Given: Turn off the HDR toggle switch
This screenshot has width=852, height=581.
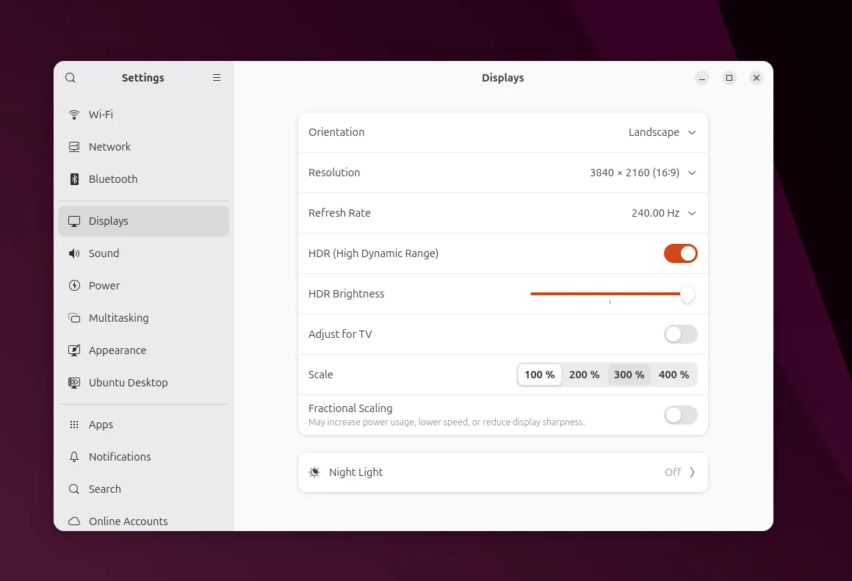Looking at the screenshot, I should pyautogui.click(x=680, y=253).
